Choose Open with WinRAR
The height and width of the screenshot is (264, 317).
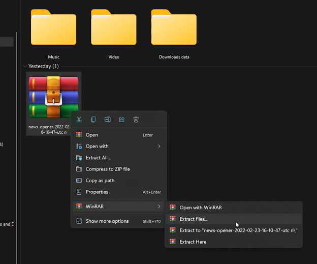(200, 208)
